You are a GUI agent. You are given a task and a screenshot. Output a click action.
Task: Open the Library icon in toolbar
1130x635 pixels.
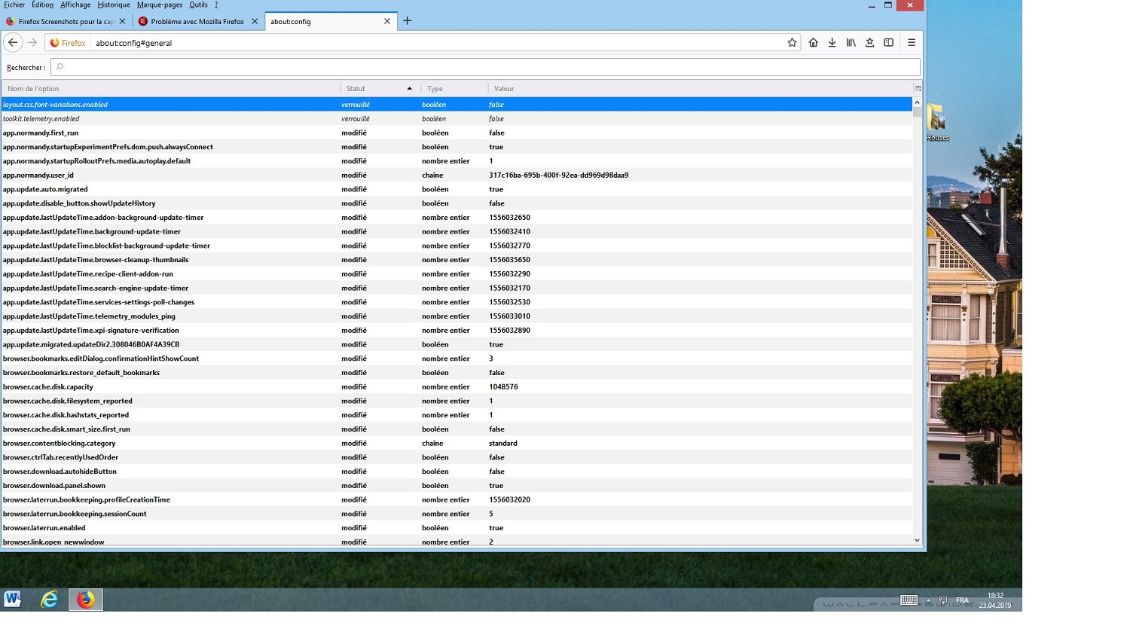click(851, 43)
